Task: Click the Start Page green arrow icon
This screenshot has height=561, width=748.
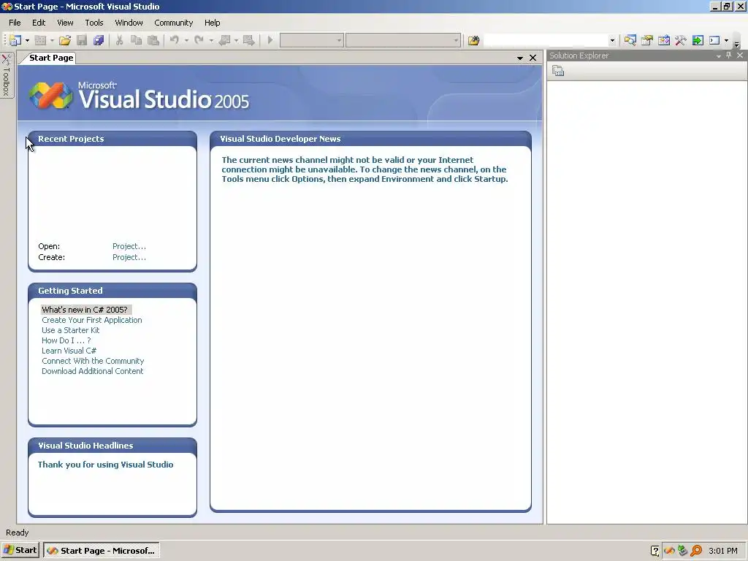Action: tap(698, 41)
